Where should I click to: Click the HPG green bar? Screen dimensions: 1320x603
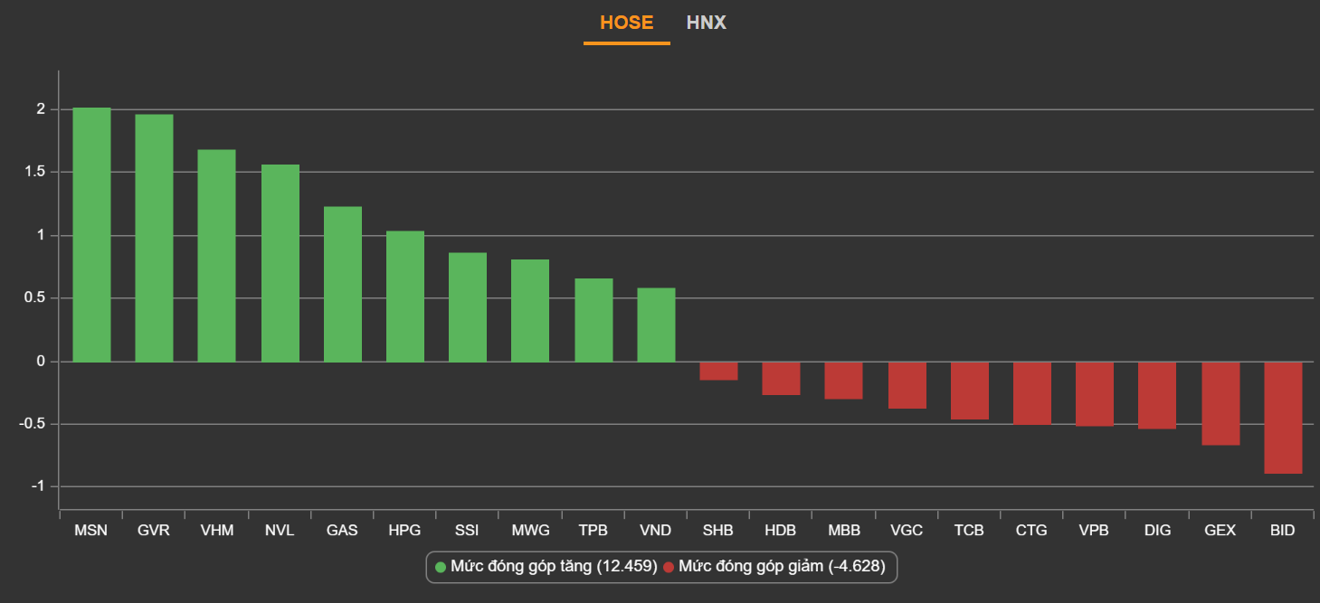pyautogui.click(x=404, y=297)
